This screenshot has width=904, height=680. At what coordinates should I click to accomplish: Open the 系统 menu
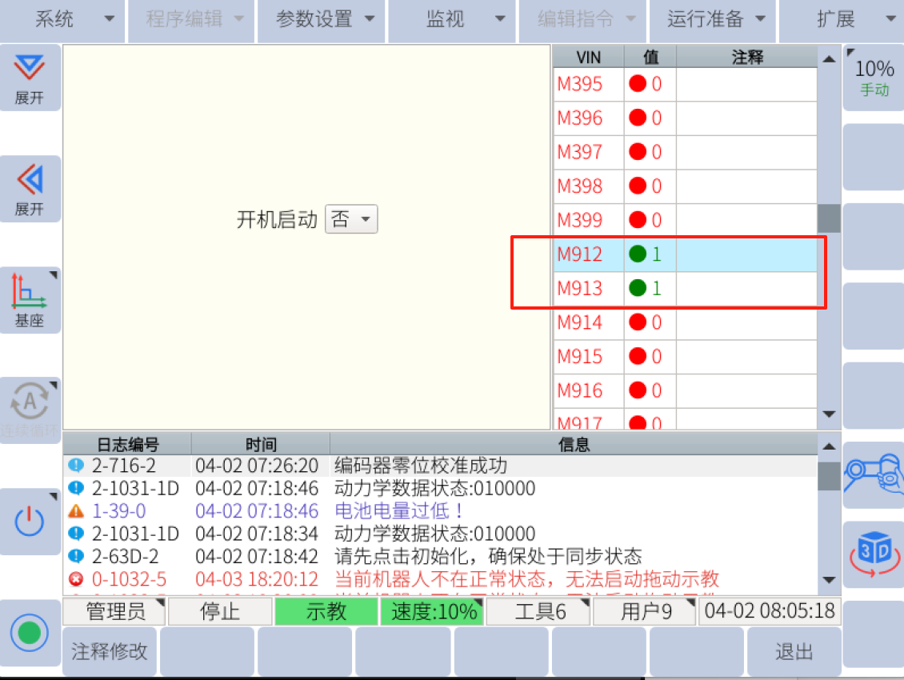[x=62, y=20]
